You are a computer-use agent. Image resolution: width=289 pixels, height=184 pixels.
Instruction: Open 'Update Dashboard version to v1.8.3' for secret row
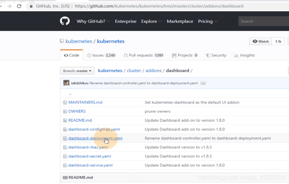pos(178,156)
